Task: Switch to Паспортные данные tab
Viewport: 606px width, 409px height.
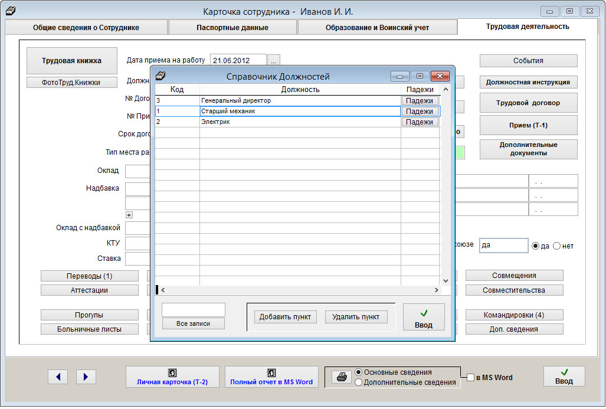Action: coord(232,28)
